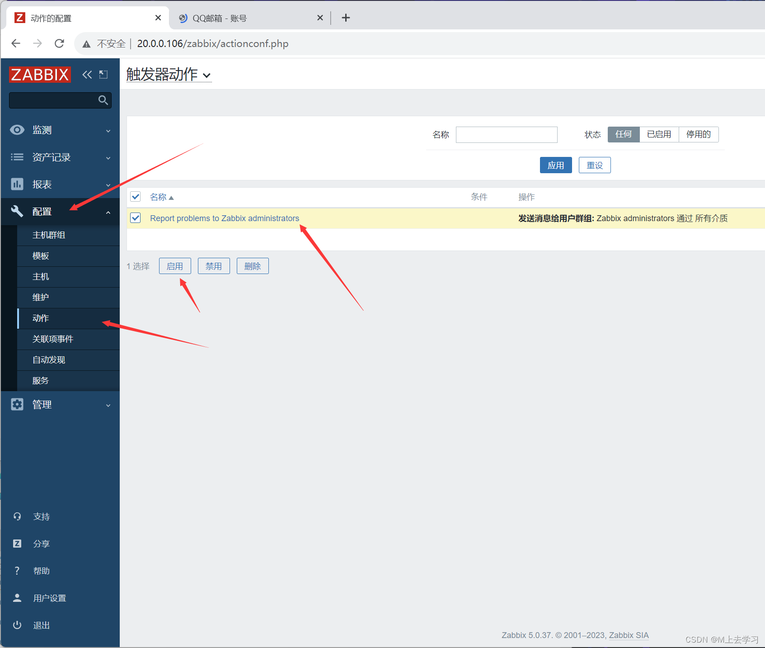This screenshot has width=765, height=648.
Task: Click the 条件 column header
Action: (x=479, y=197)
